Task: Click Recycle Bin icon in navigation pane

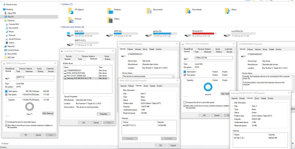Action: tap(6, 54)
